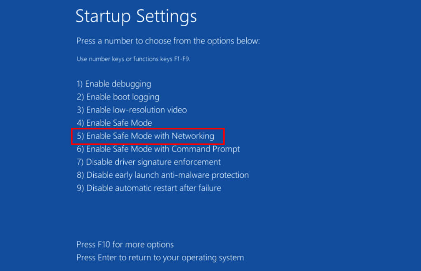Select Enable debugging option

pyautogui.click(x=114, y=84)
